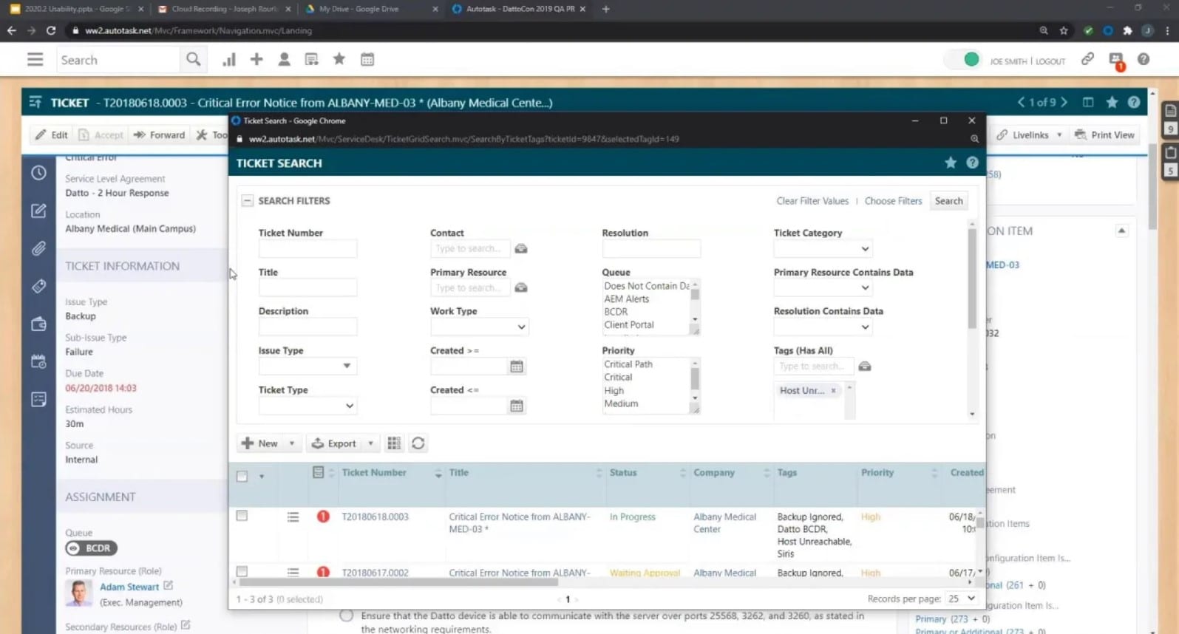Viewport: 1179px width, 634px height.
Task: Refresh the ticket search results
Action: (418, 443)
